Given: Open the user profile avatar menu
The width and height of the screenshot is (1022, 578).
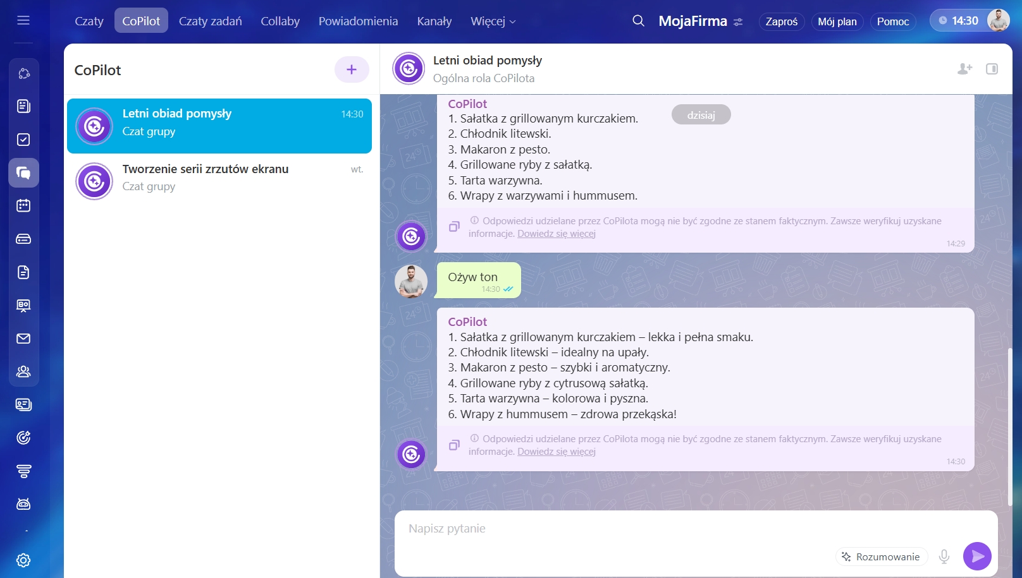Looking at the screenshot, I should [x=999, y=21].
